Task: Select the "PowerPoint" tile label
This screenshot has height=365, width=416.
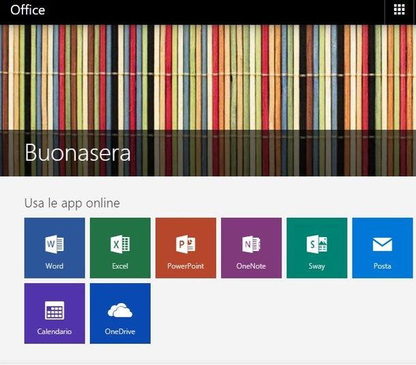Action: (x=185, y=266)
